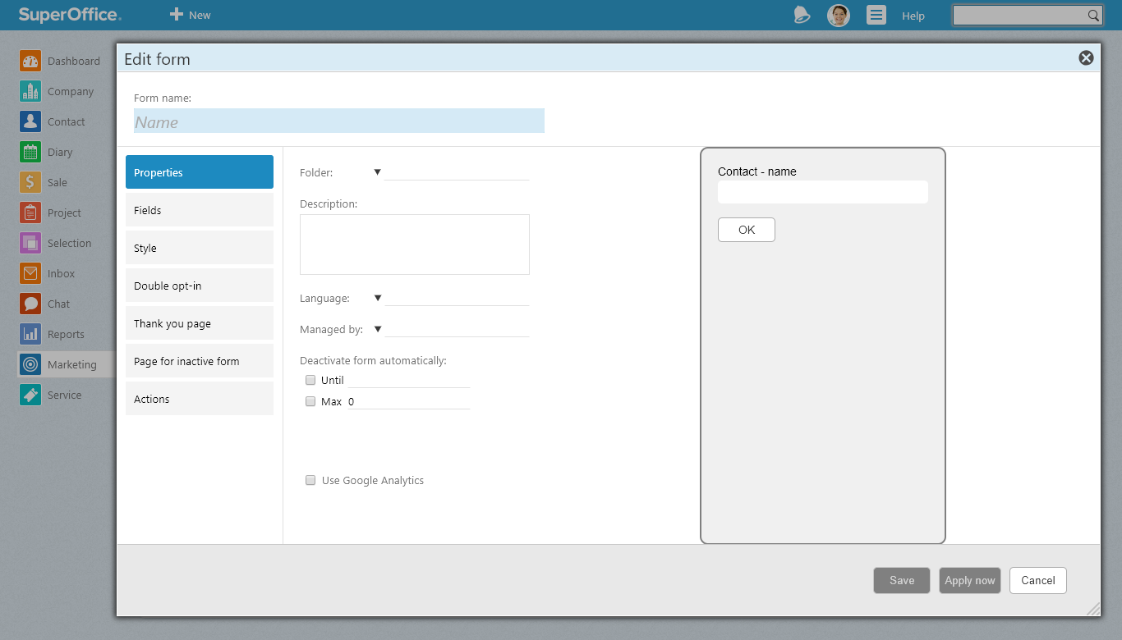The width and height of the screenshot is (1122, 640).
Task: Click the Inbox label in the sidebar
Action: point(62,273)
